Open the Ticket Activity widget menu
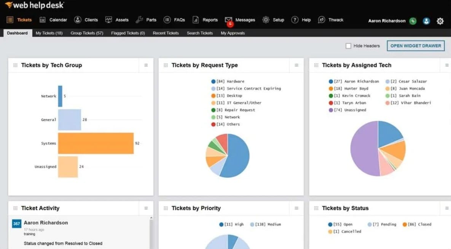The image size is (451, 249). [x=146, y=208]
